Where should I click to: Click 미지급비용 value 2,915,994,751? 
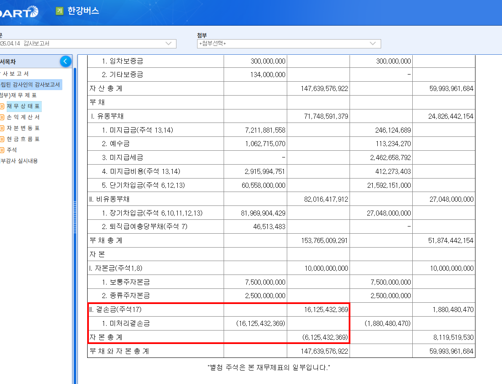pos(265,172)
